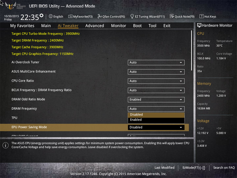This screenshot has height=178, width=237.
Task: Open the Exit tab
Action: [167, 26]
